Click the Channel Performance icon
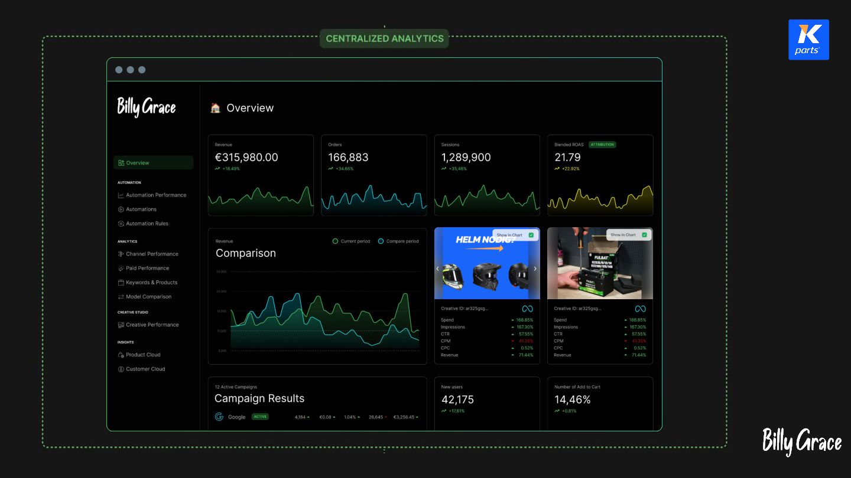Image resolution: width=851 pixels, height=478 pixels. point(121,254)
